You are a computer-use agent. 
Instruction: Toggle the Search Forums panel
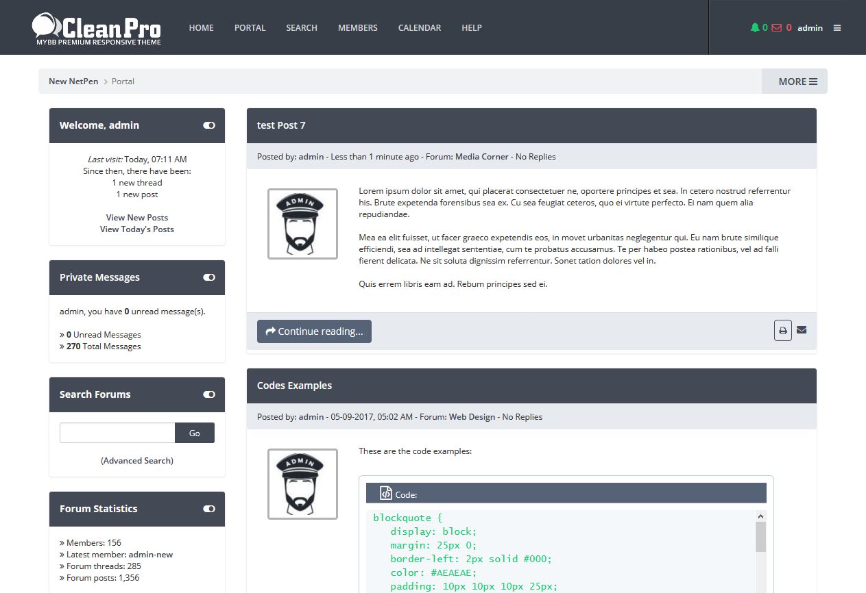(x=209, y=394)
